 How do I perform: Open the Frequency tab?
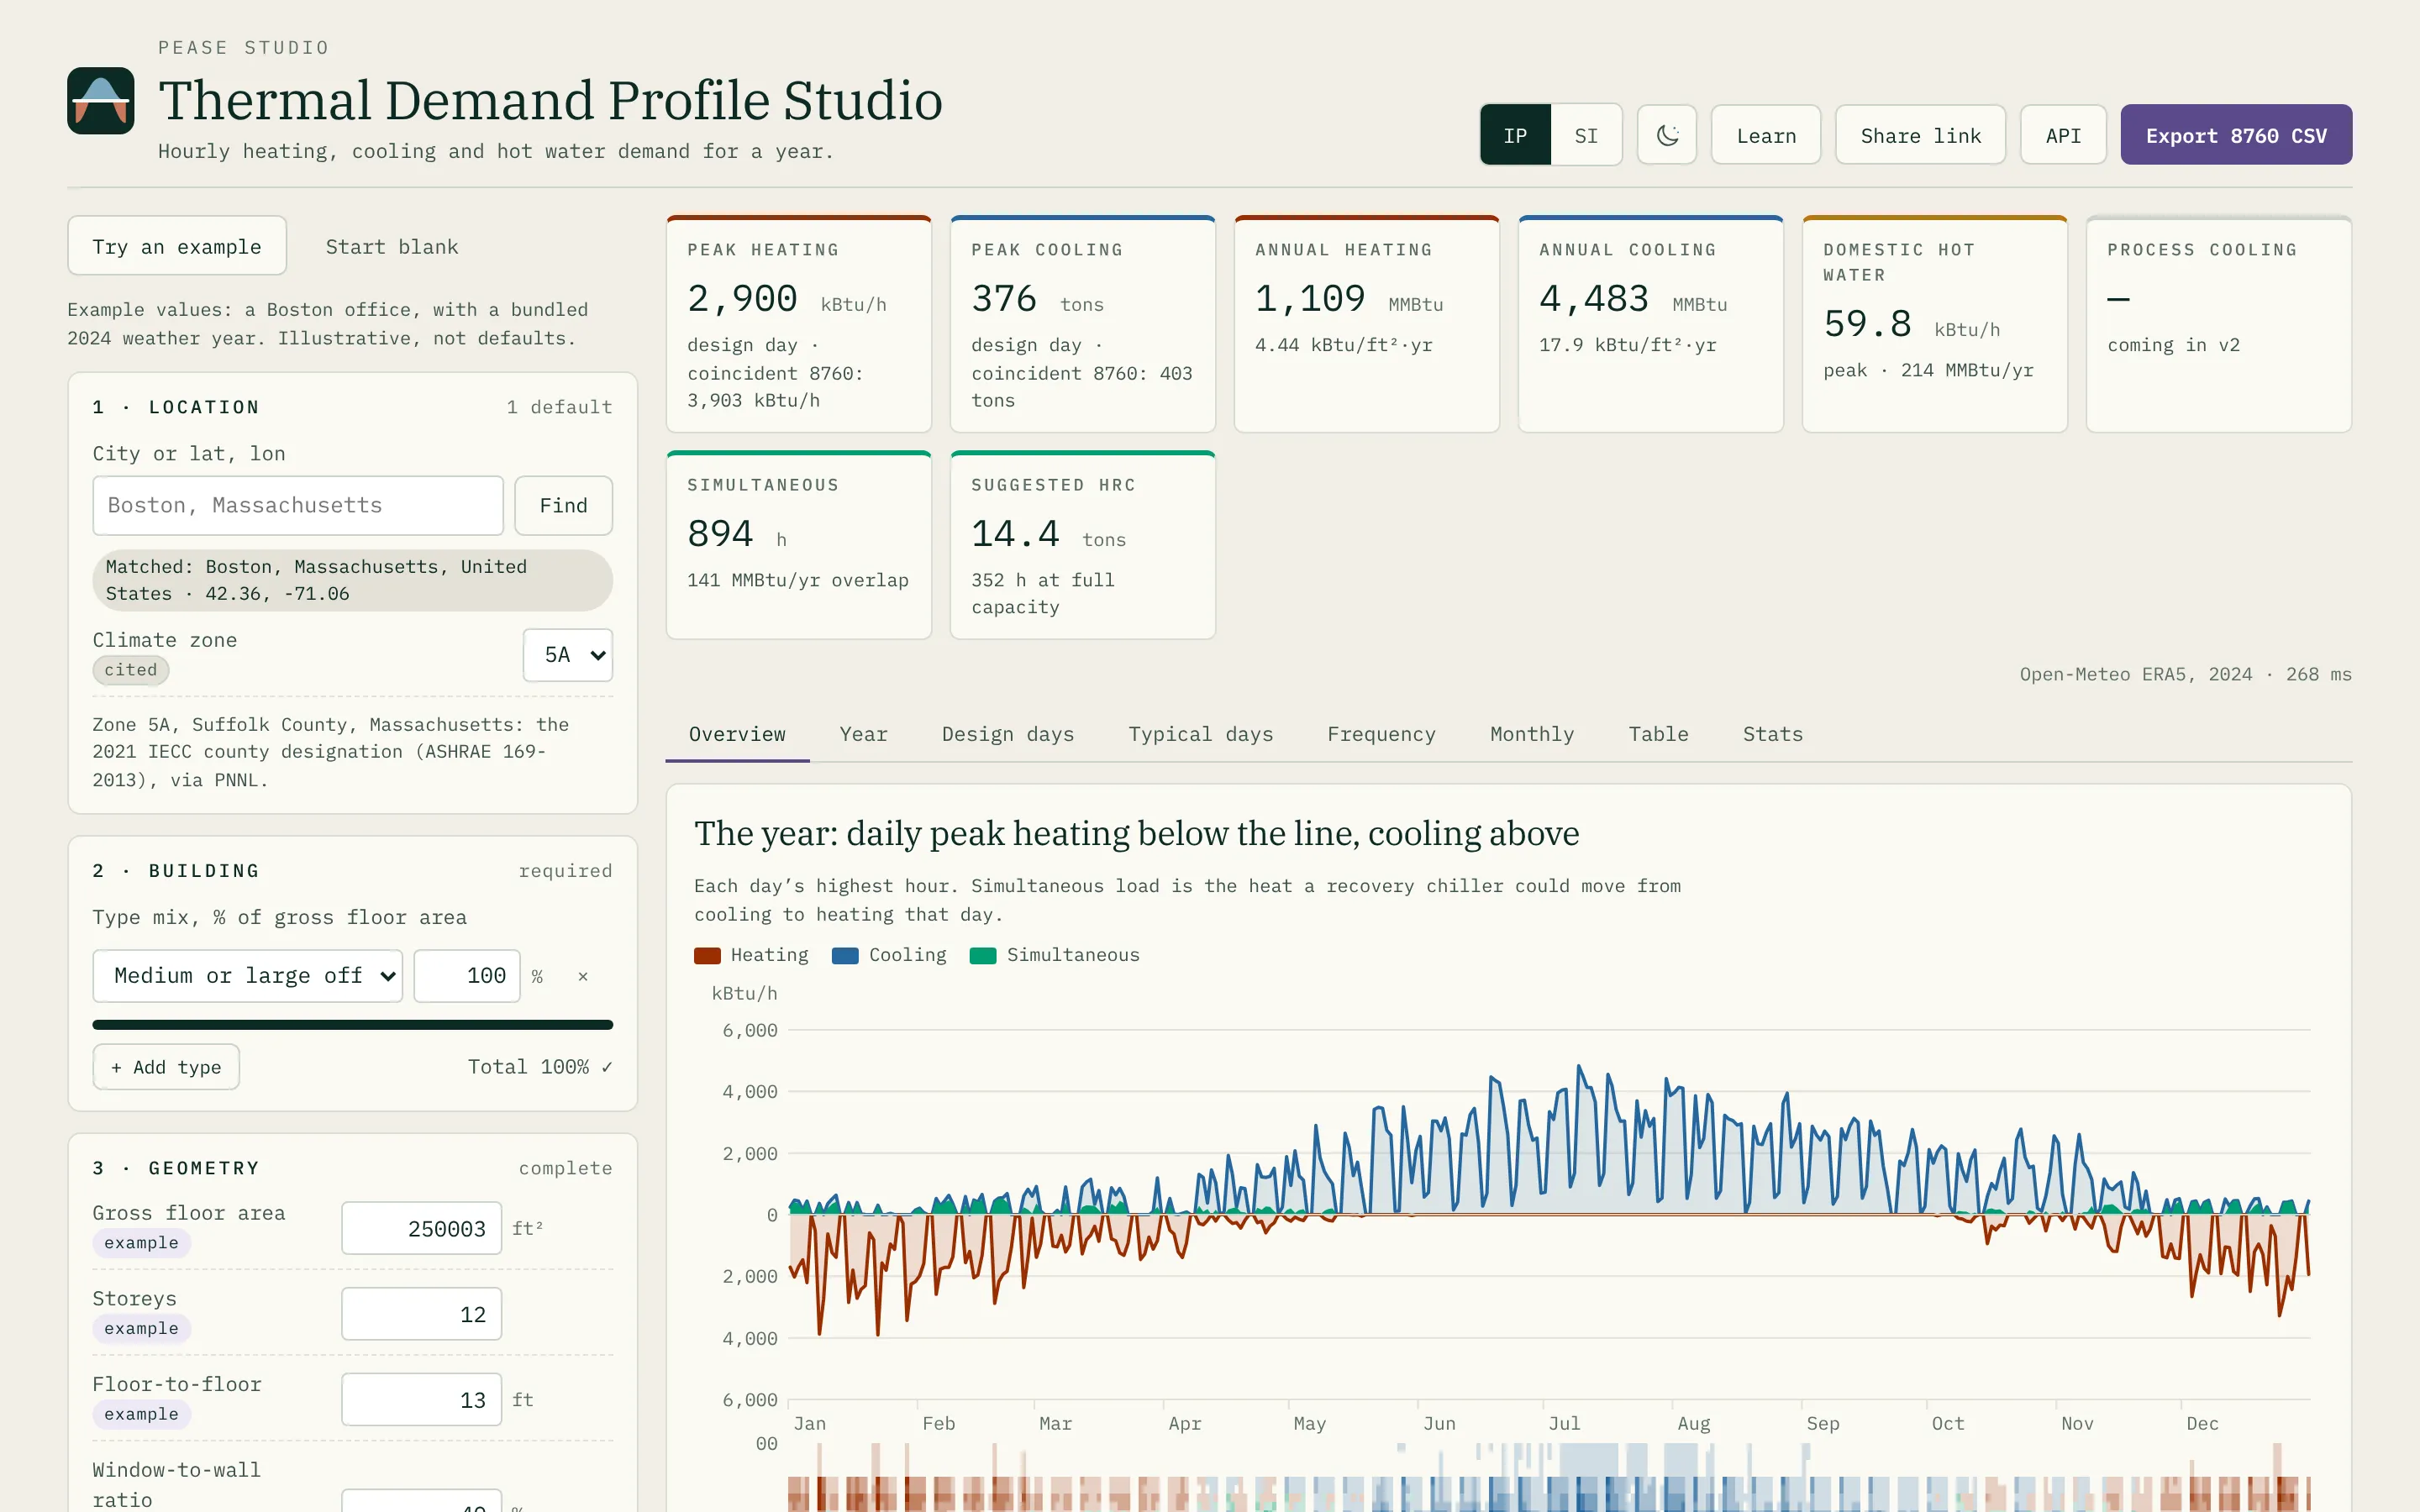click(1381, 734)
